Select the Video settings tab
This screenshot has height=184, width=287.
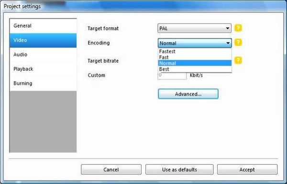point(43,40)
